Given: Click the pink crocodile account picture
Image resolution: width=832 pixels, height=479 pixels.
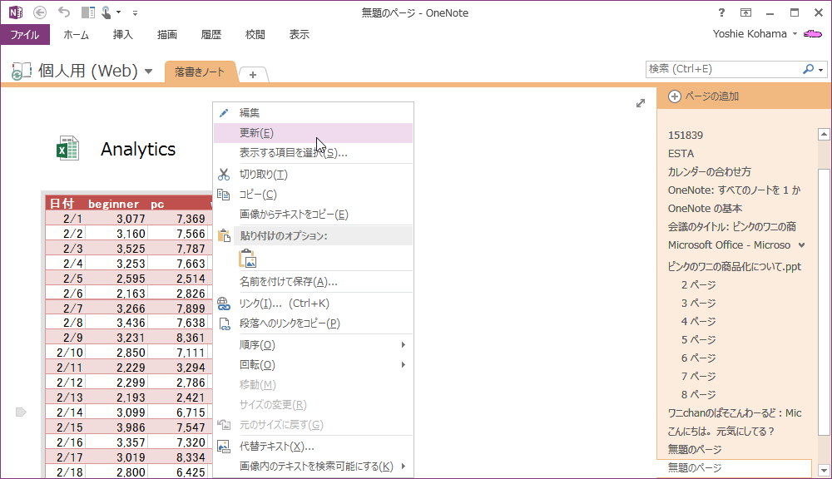Looking at the screenshot, I should (813, 34).
